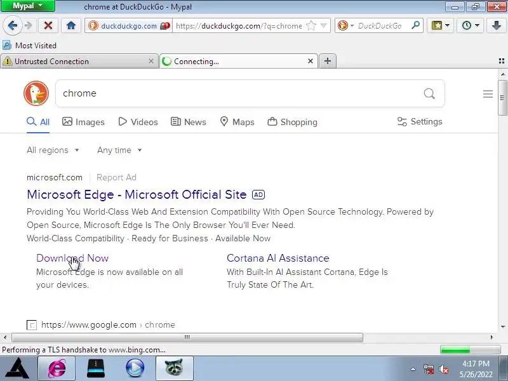This screenshot has width=508, height=381.
Task: Show hidden tray icons arrow
Action: 413,369
